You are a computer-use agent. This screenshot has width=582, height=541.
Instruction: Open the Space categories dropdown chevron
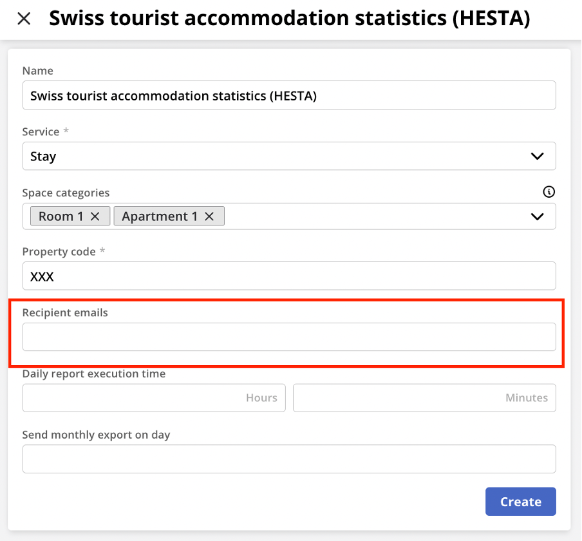coord(538,216)
